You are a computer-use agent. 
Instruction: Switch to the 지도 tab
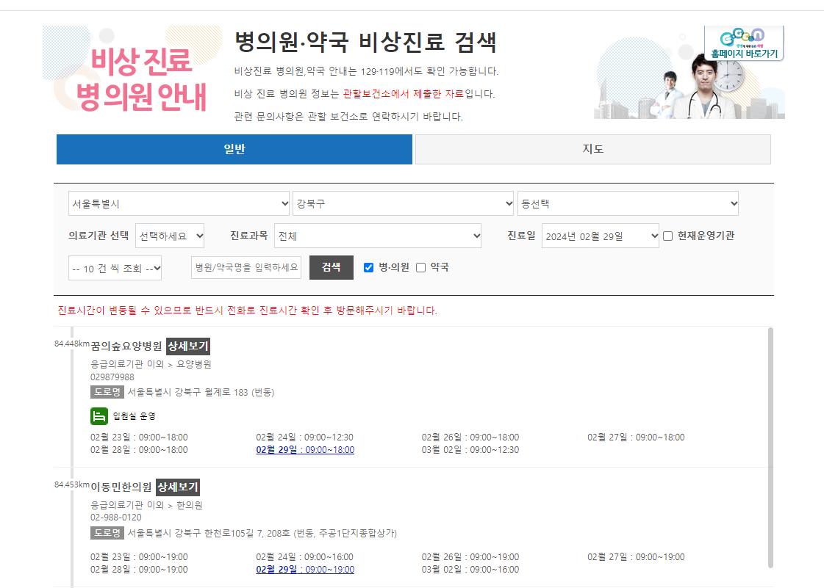[x=592, y=149]
